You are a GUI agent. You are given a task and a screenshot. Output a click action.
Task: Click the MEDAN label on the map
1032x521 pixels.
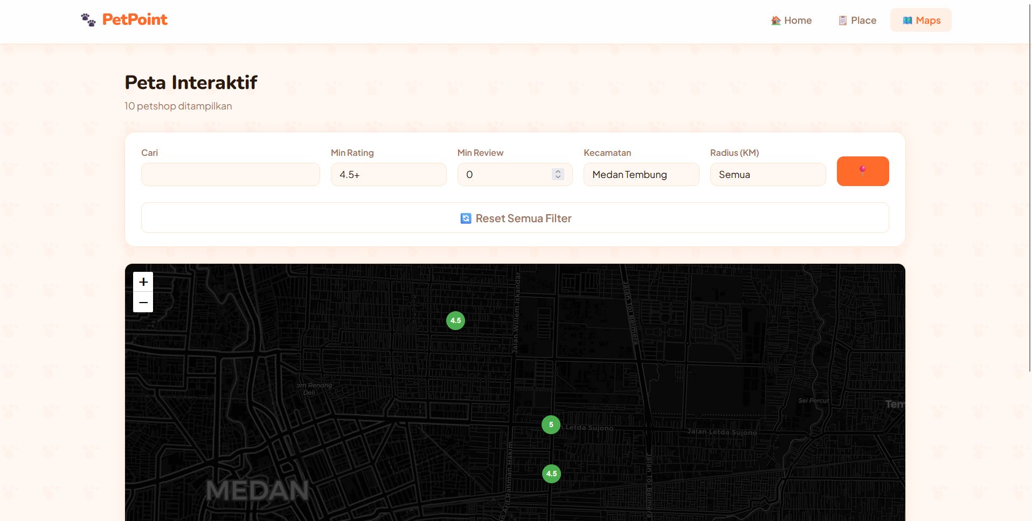(x=257, y=491)
